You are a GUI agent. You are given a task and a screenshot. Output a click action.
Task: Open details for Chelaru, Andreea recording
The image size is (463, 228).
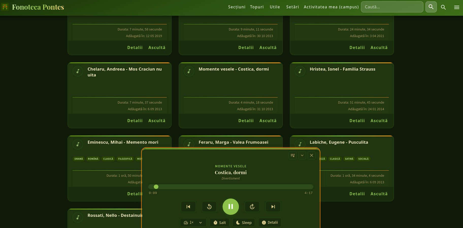click(135, 121)
